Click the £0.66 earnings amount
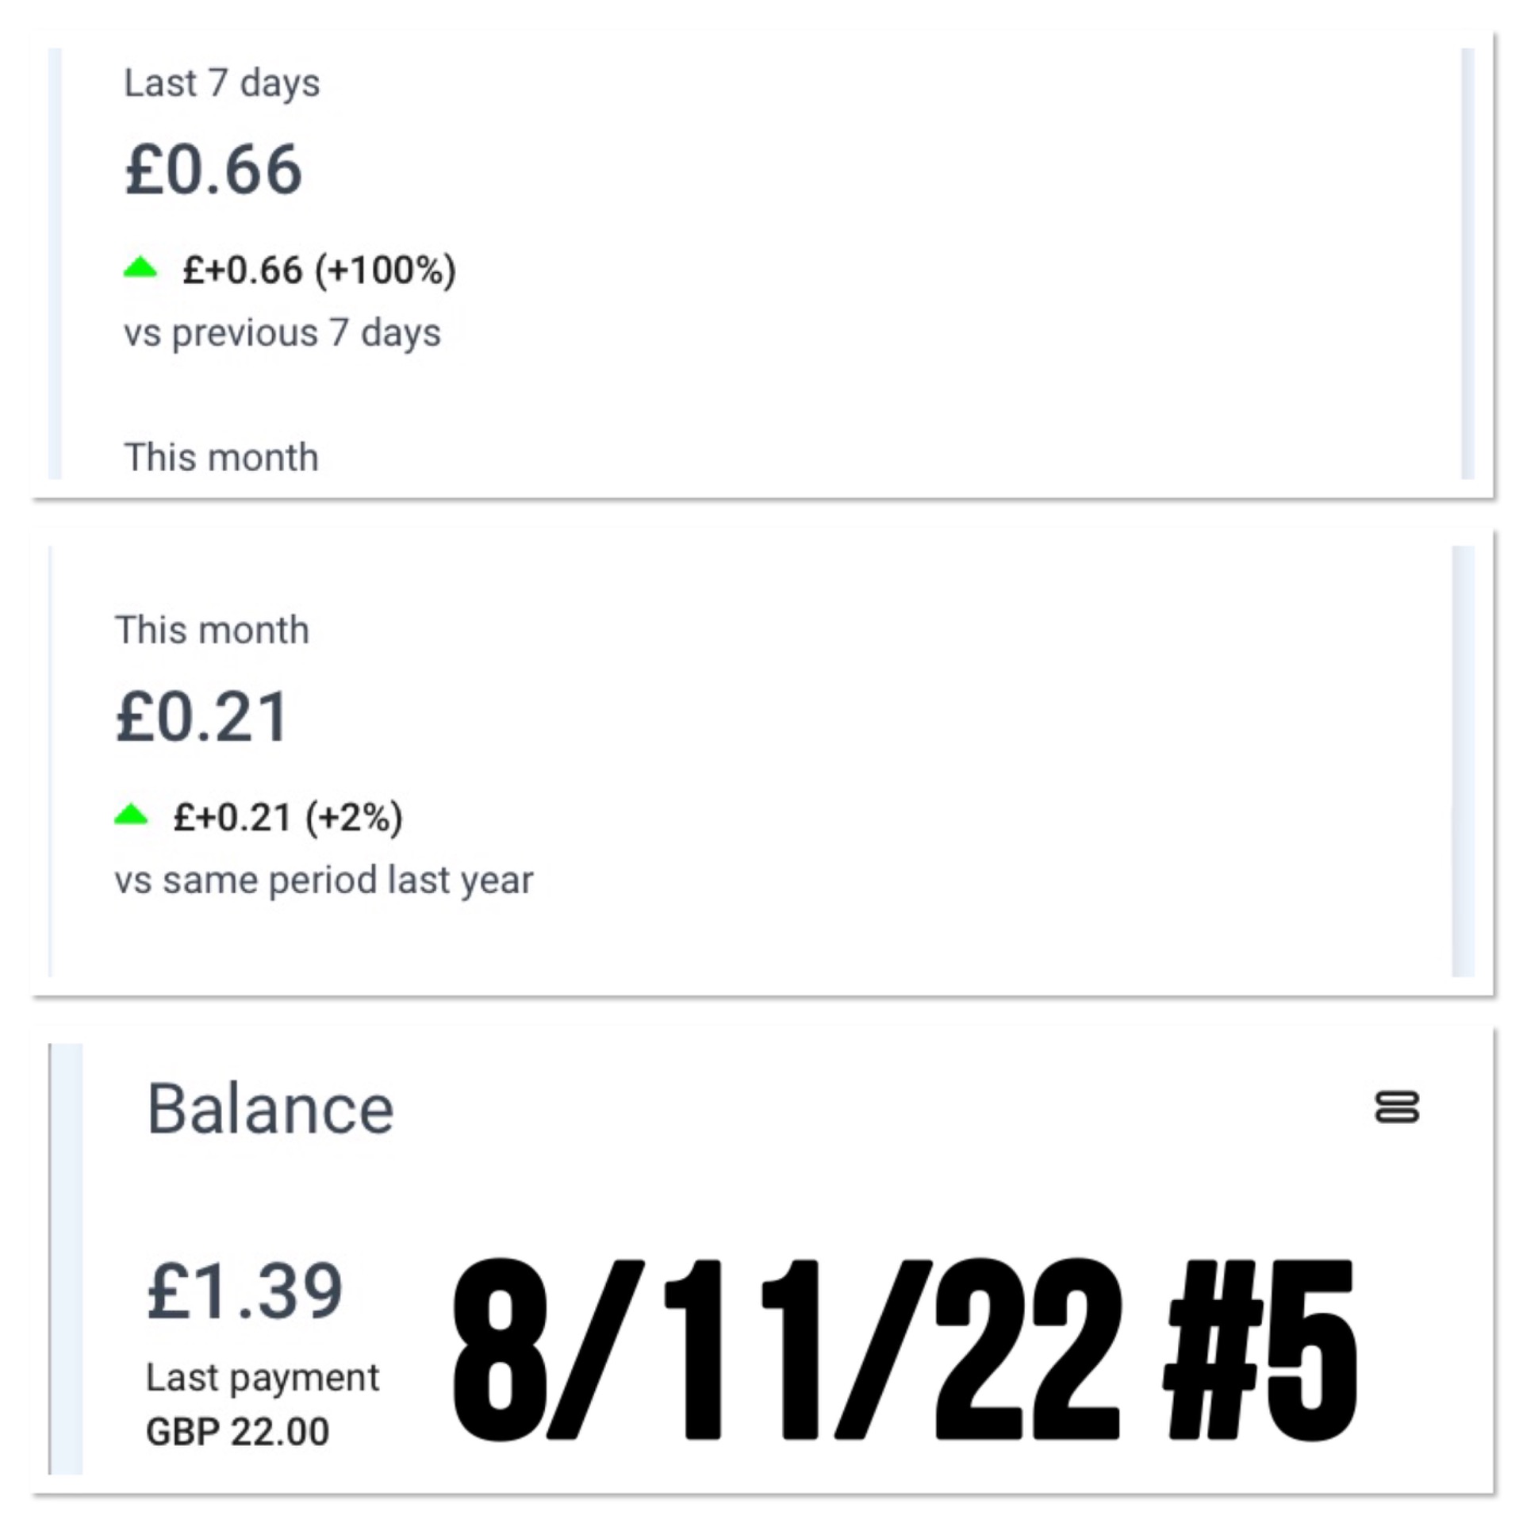Screen dimensions: 1523x1523 tap(213, 170)
